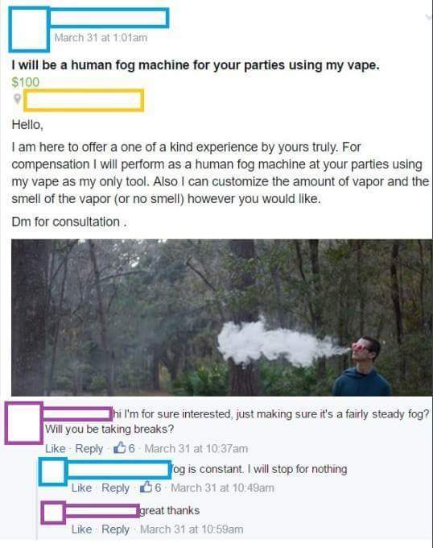Open the vaping man in forest photo
Image resolution: width=433 pixels, height=548 pixels.
pyautogui.click(x=221, y=318)
